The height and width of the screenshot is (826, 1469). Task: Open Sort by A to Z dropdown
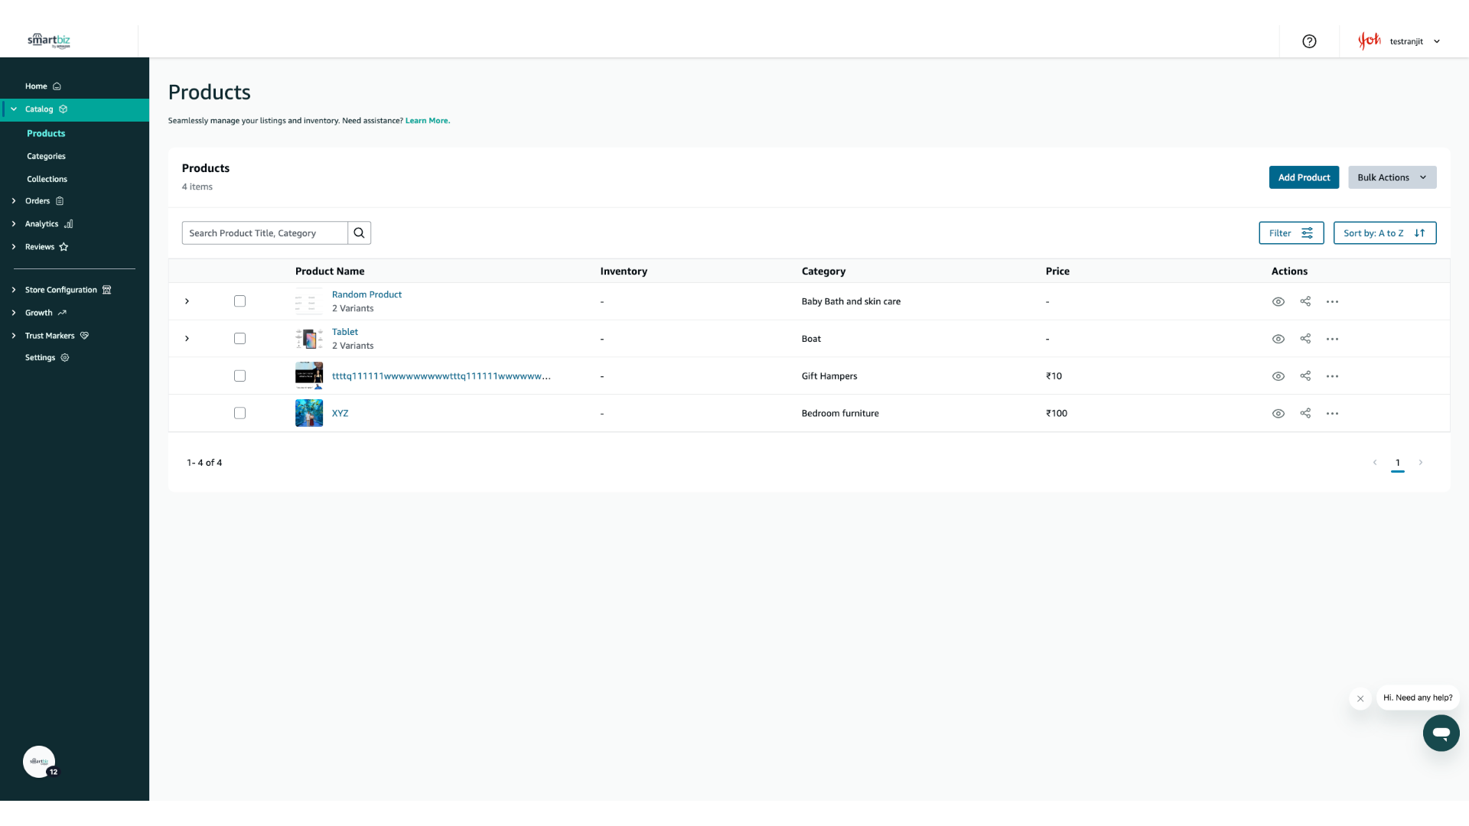pyautogui.click(x=1384, y=233)
